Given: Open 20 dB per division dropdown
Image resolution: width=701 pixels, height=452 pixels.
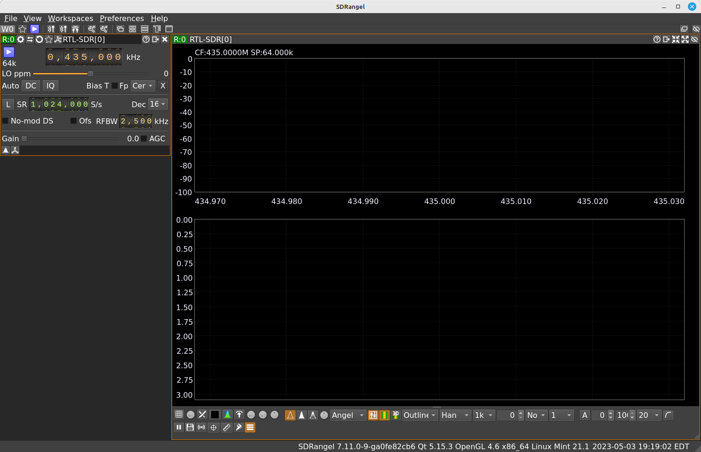Looking at the screenshot, I should pyautogui.click(x=649, y=415).
